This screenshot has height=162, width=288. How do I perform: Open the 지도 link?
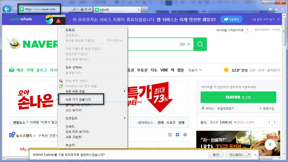(x=154, y=70)
